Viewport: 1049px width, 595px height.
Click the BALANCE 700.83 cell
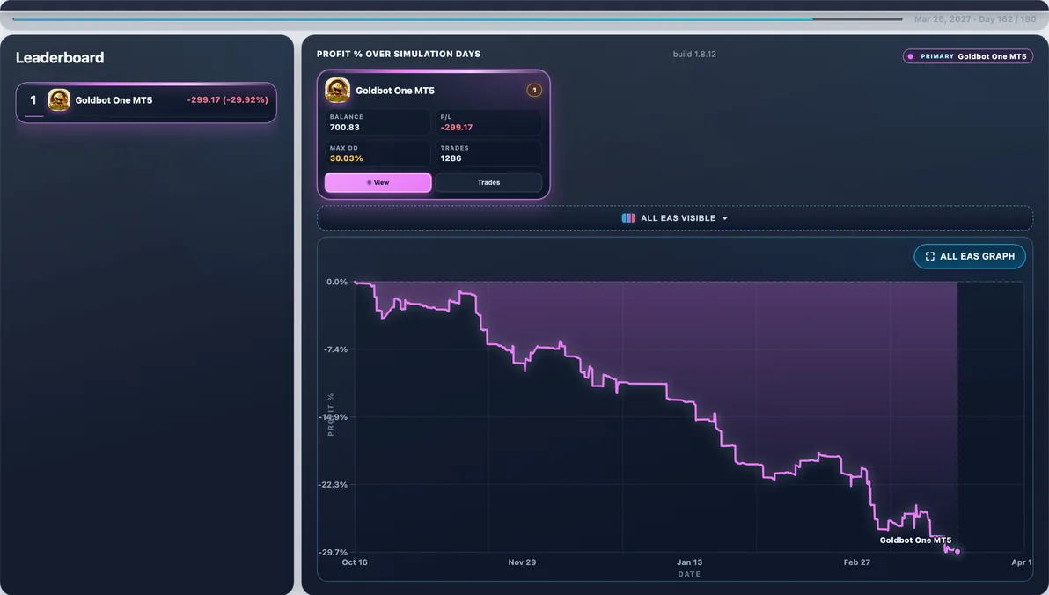378,122
